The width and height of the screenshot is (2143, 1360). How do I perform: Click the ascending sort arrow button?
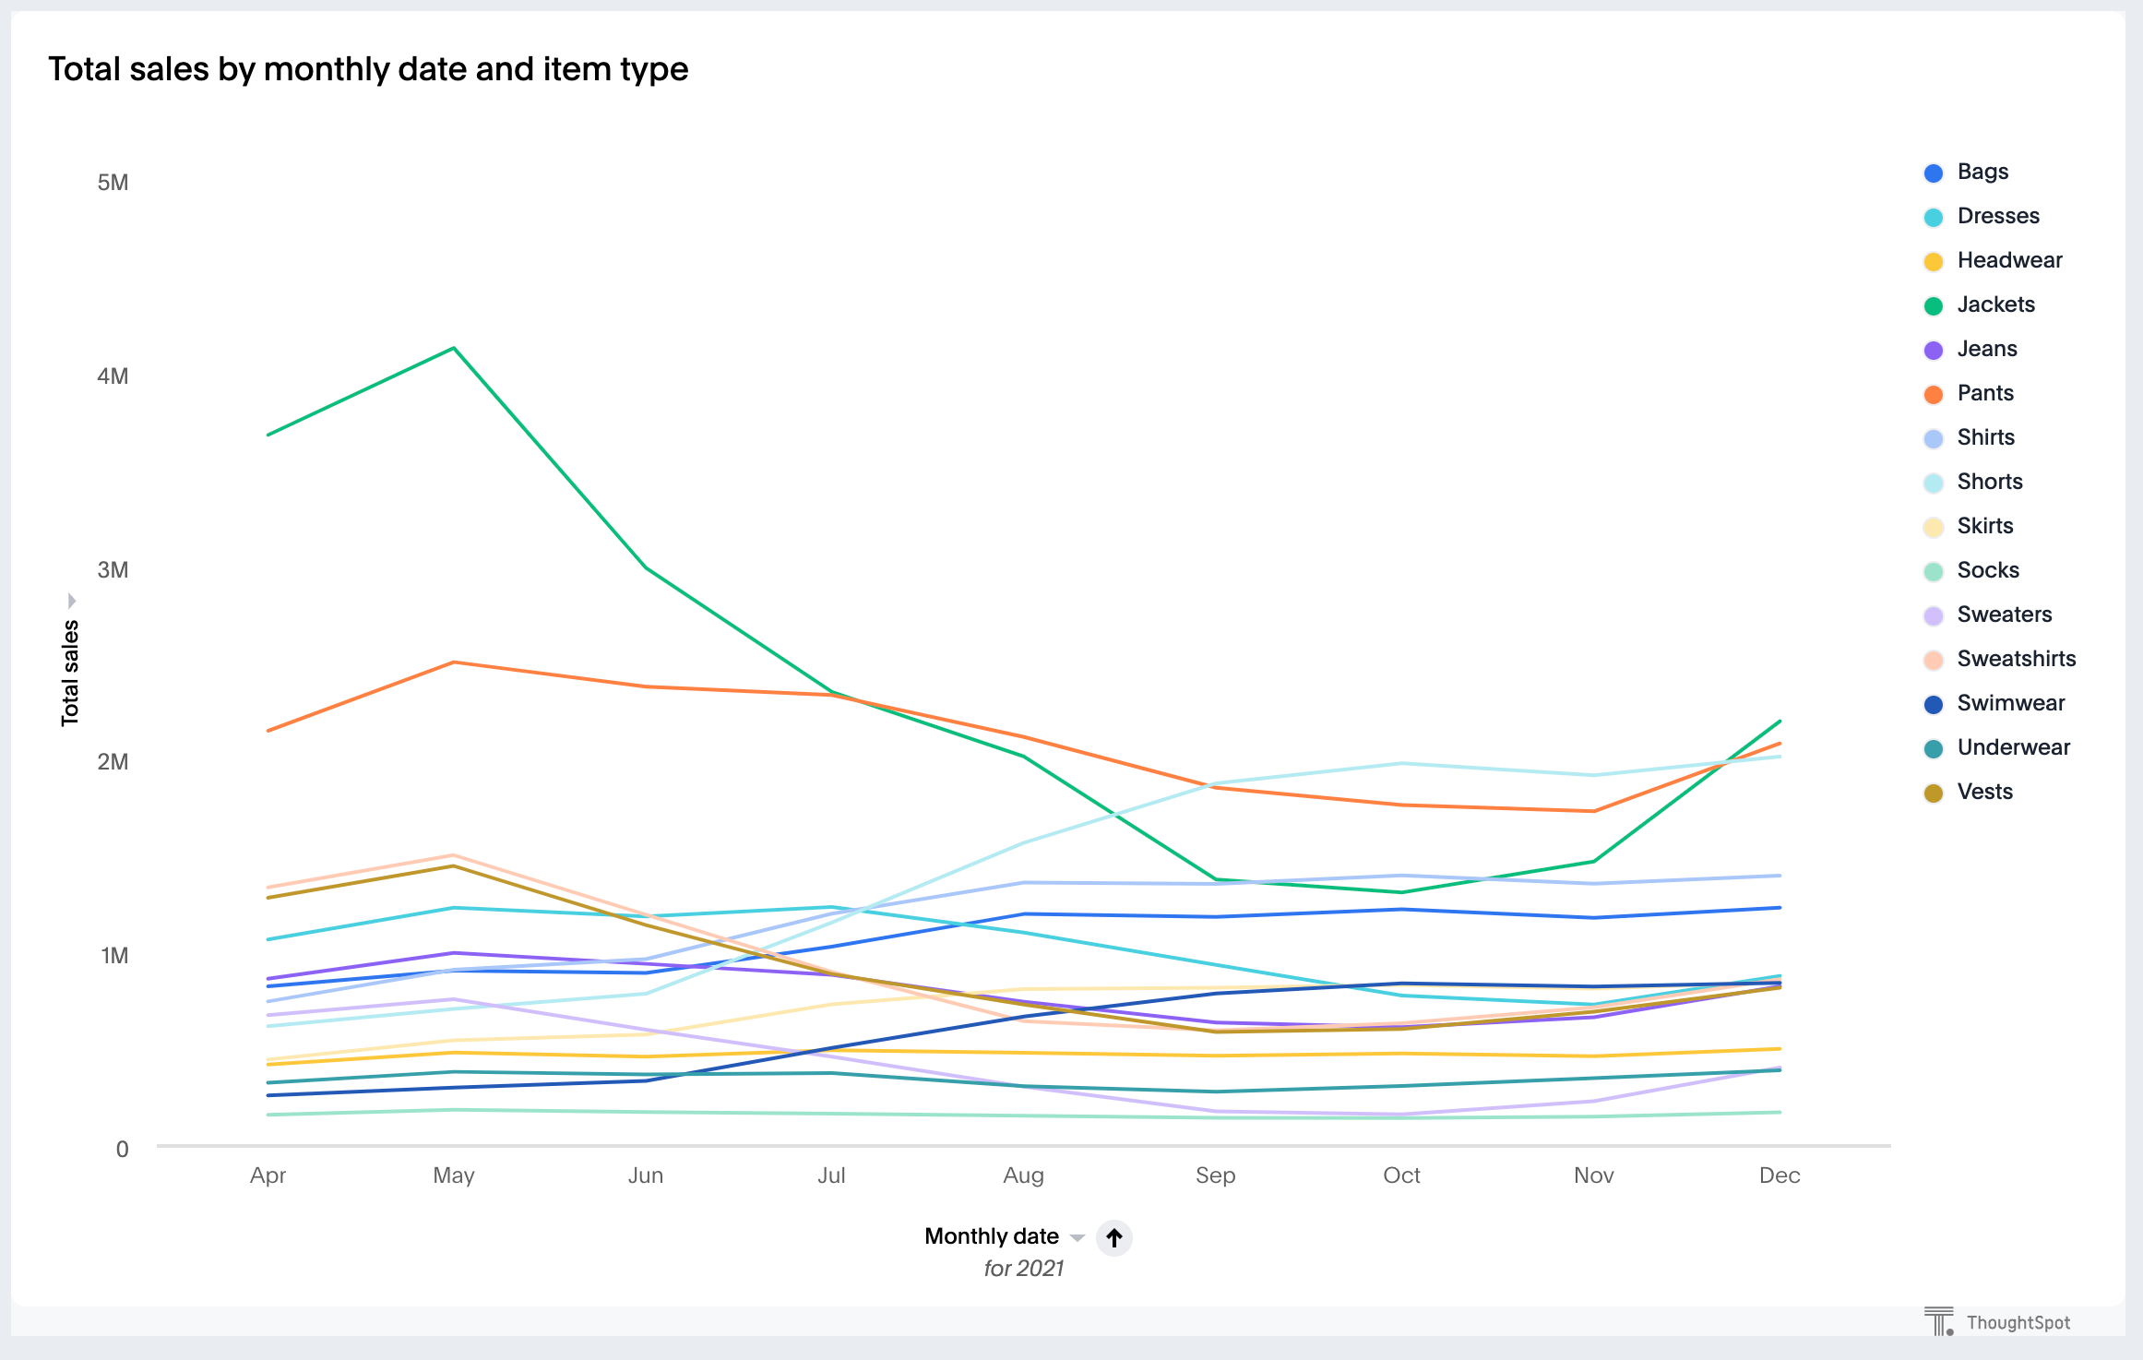(1114, 1238)
